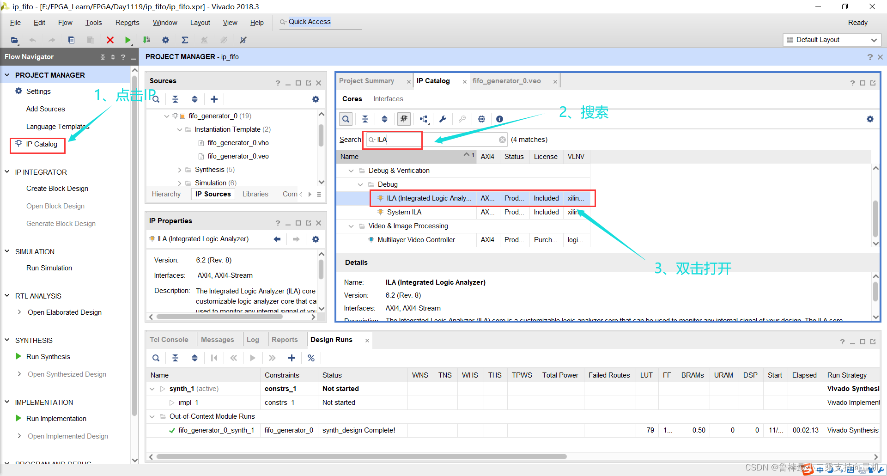The height and width of the screenshot is (476, 887).
Task: Select Multilayer Video Controller row
Action: click(x=463, y=240)
